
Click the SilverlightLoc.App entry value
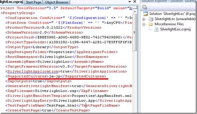pyautogui.click(x=74, y=101)
